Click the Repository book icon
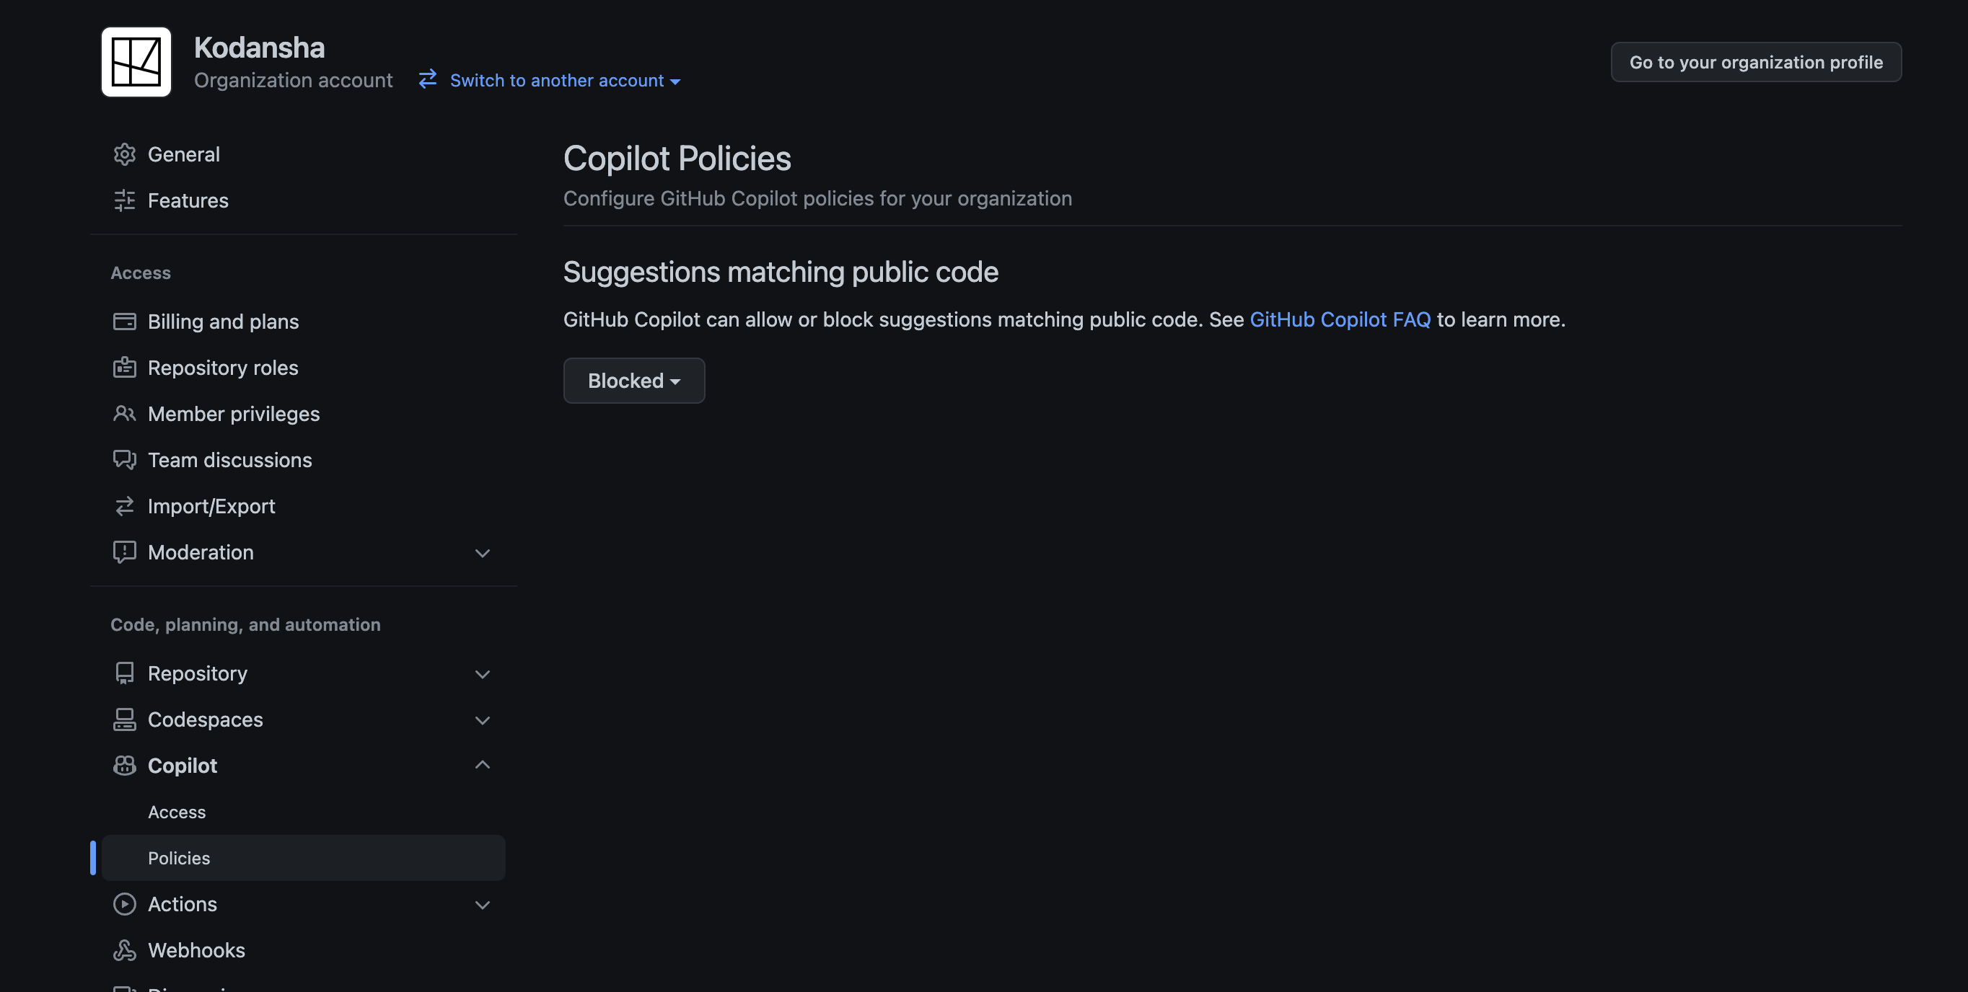Image resolution: width=1968 pixels, height=992 pixels. click(125, 673)
